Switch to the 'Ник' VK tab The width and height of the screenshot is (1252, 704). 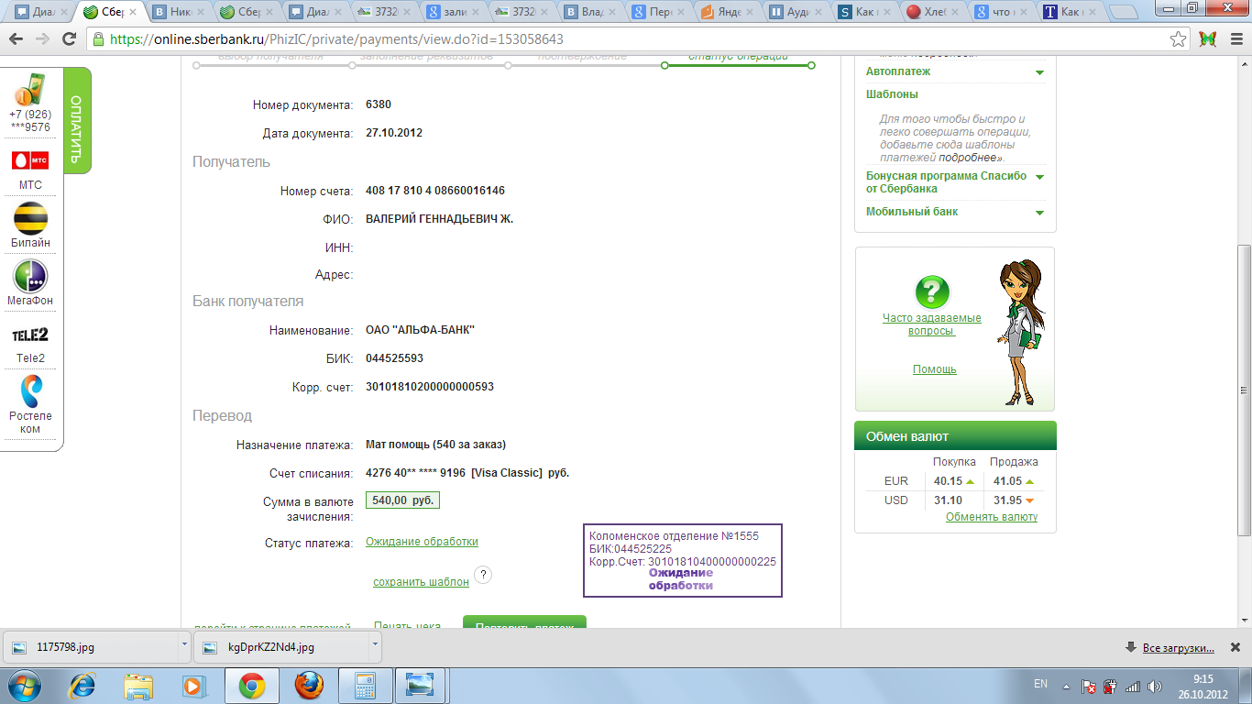177,13
